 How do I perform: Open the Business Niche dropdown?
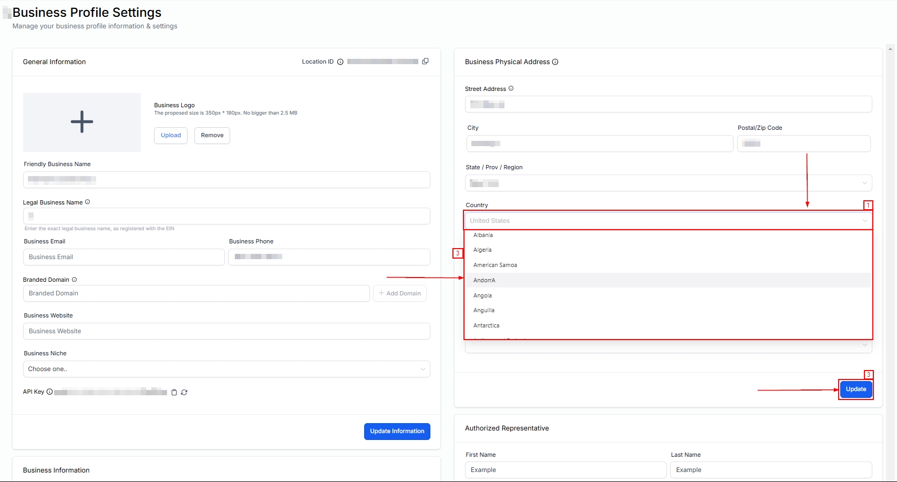[226, 369]
